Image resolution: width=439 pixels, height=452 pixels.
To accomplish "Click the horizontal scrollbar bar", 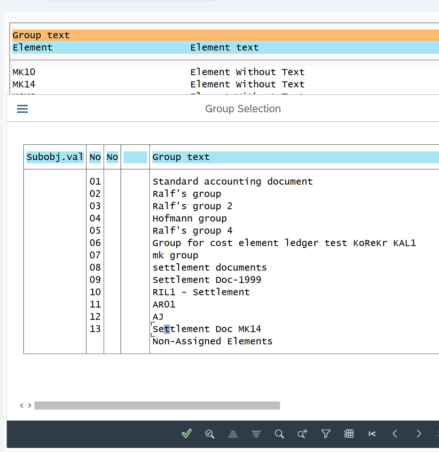I will click(x=157, y=405).
